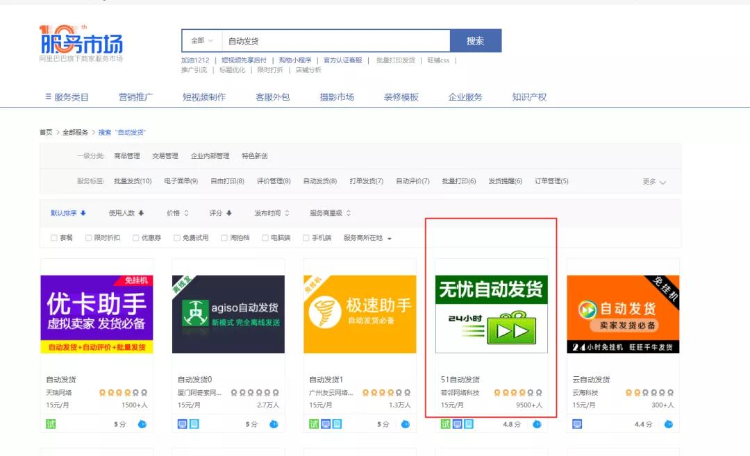The width and height of the screenshot is (750, 456).
Task: Click the computer icon on the 自动发货1 card
Action: coord(326,424)
